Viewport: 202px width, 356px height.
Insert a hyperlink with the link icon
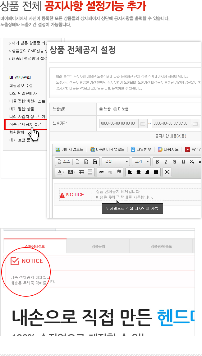(x=101, y=172)
